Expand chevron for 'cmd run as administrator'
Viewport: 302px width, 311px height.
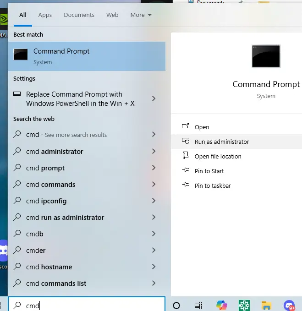point(154,217)
